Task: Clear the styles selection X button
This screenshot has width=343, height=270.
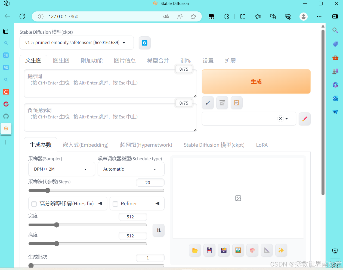Action: 280,119
